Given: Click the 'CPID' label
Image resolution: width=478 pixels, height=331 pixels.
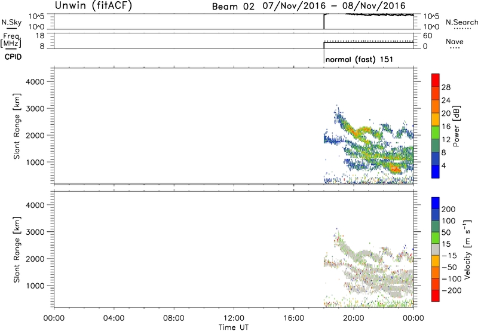Looking at the screenshot, I should 13,57.
